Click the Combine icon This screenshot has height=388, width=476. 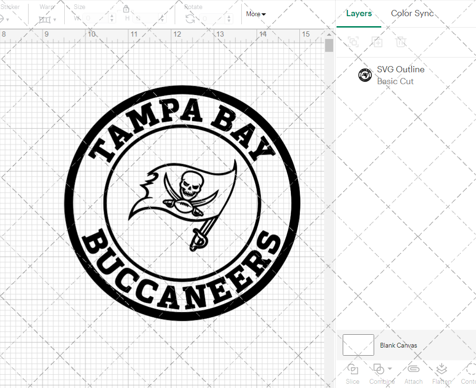click(x=379, y=369)
